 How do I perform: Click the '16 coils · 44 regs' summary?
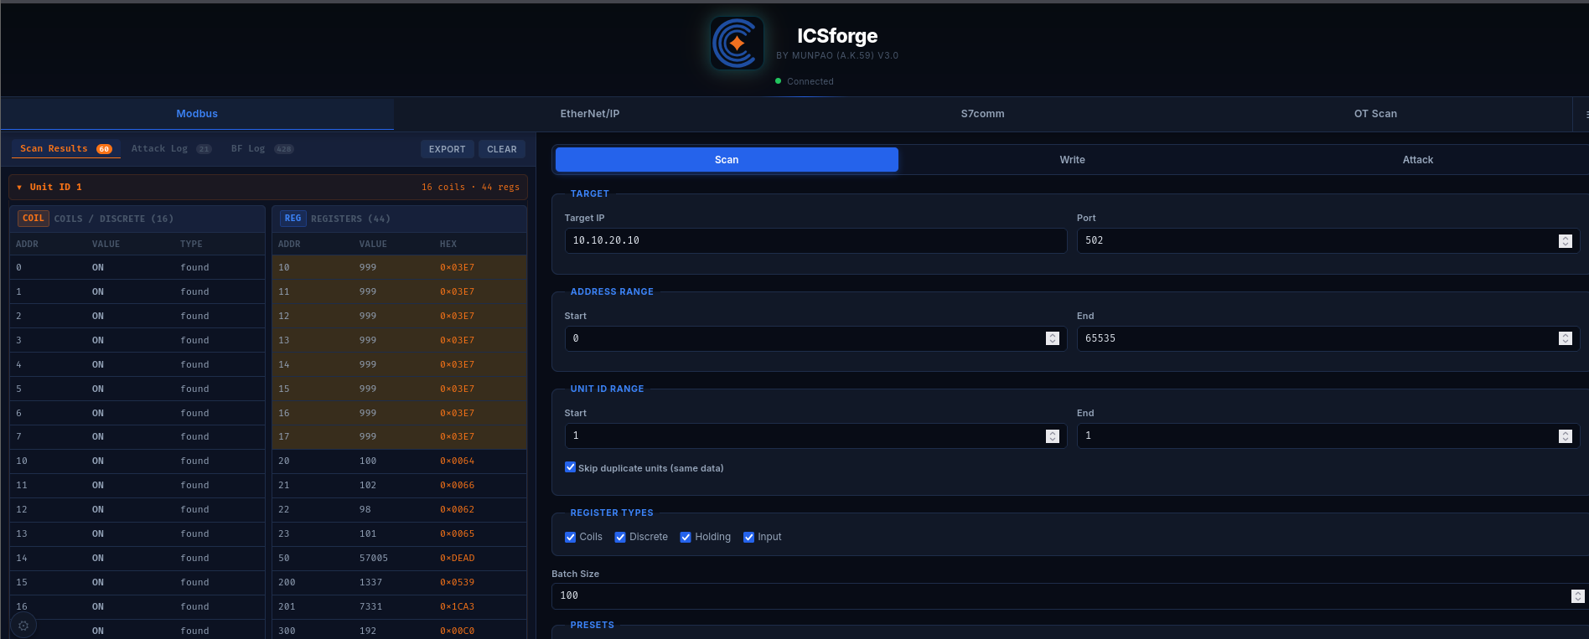[x=470, y=188]
